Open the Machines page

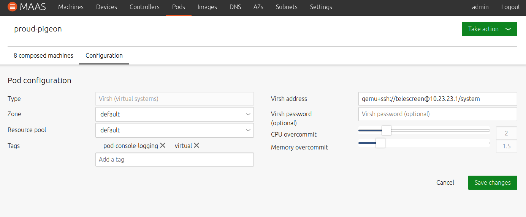(71, 7)
